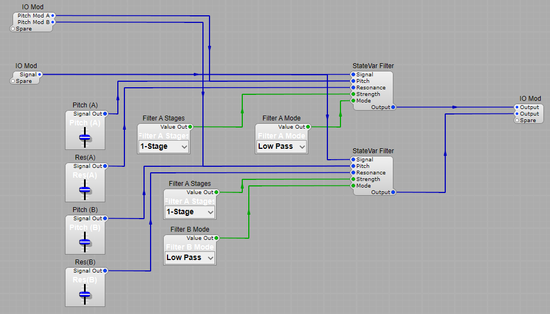Click the Spare port on the Signal IO Mod
The width and height of the screenshot is (550, 314).
coord(13,82)
